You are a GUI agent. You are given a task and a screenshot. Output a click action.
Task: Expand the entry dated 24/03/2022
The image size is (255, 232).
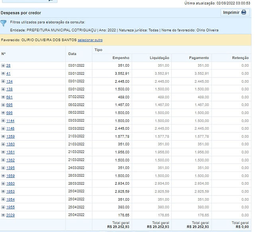click(3, 168)
